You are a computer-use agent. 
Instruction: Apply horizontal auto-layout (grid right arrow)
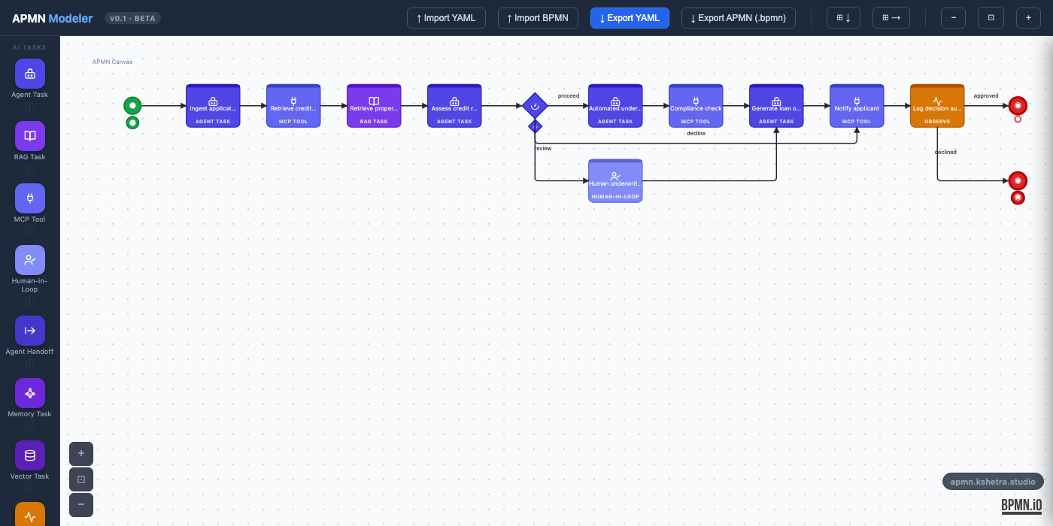pyautogui.click(x=891, y=18)
